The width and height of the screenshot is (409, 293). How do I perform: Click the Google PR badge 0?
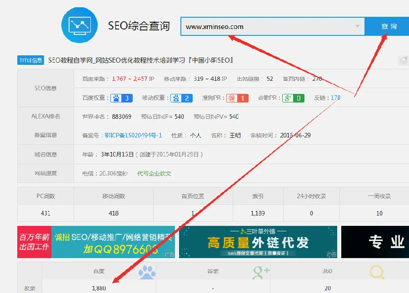tap(293, 98)
